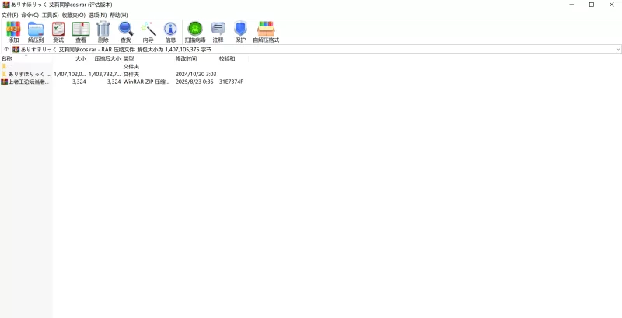The height and width of the screenshot is (318, 622).
Task: Open the Favorites (收藏夹) menu
Action: point(73,15)
